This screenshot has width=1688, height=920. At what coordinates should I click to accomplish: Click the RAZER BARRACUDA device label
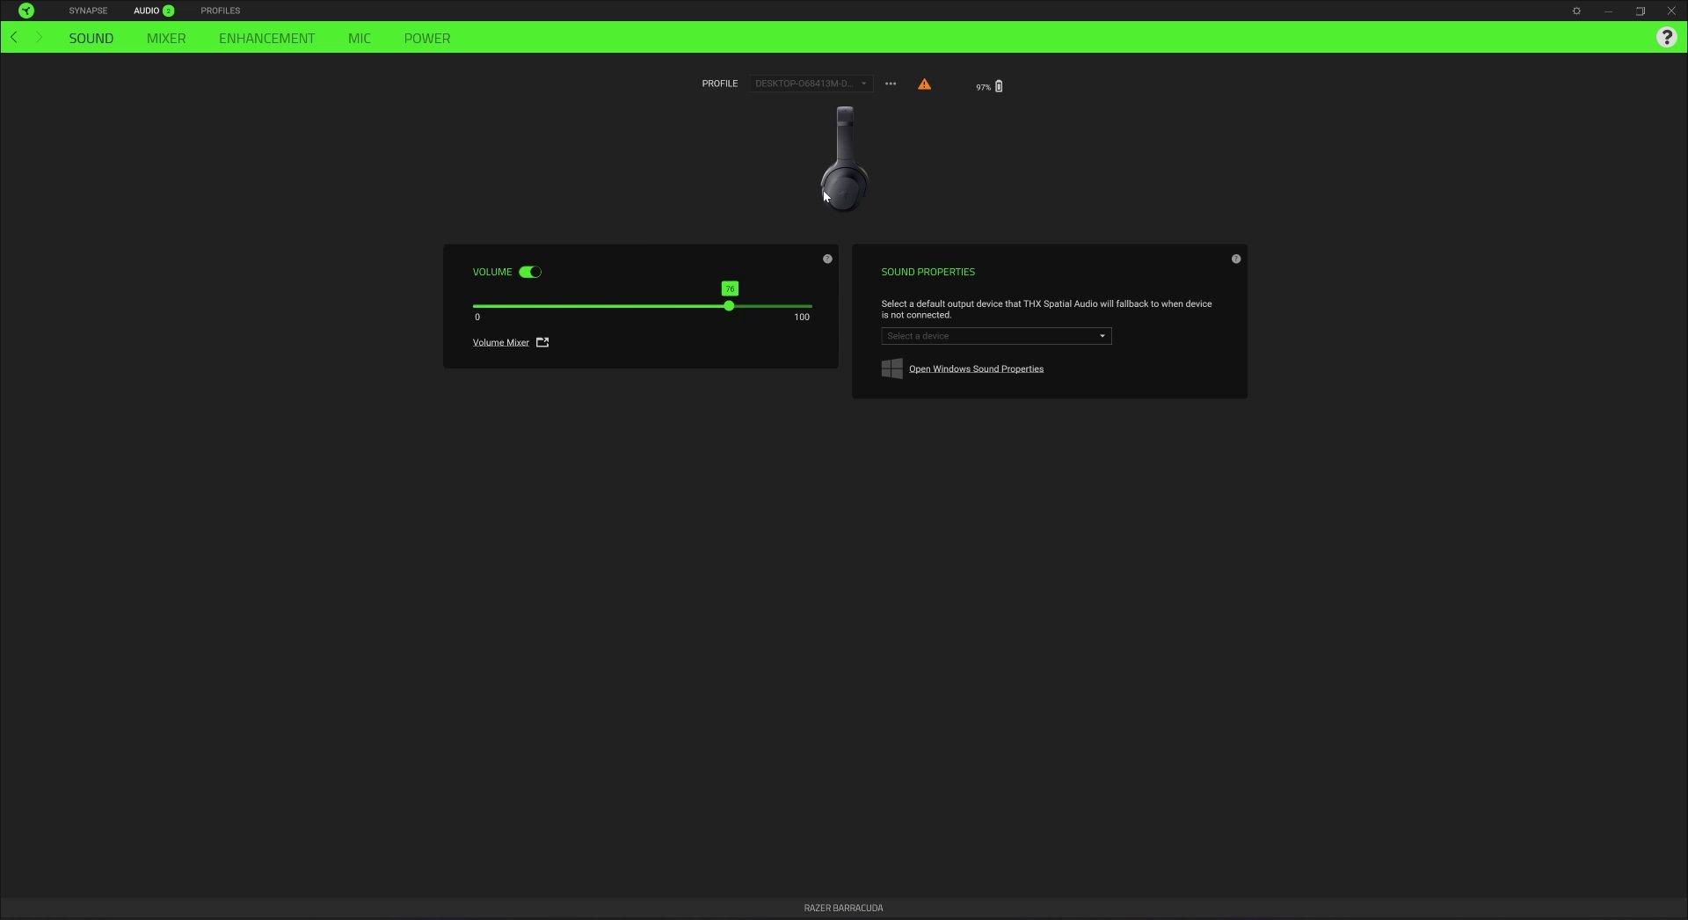pos(843,908)
